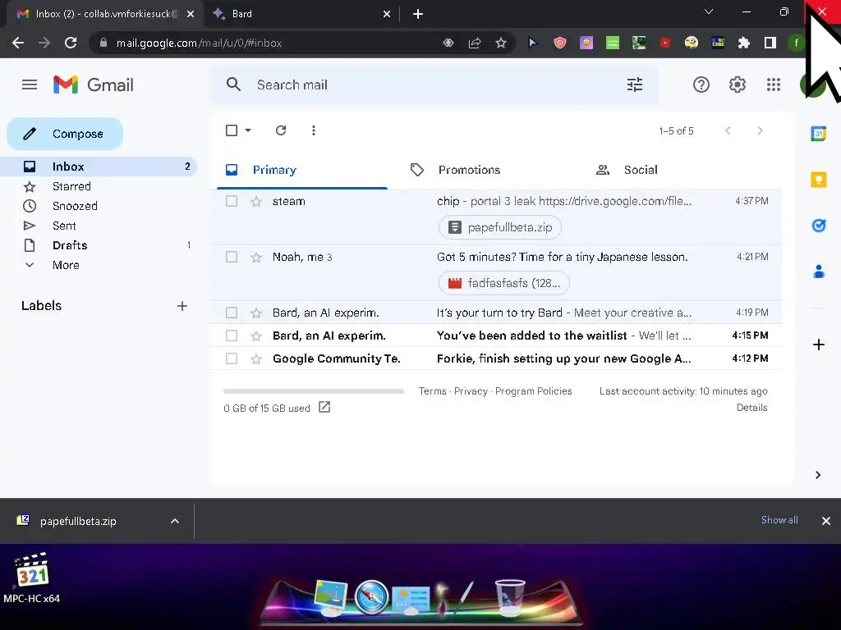Open the browser side panel icon
Viewport: 841px width, 630px height.
770,43
